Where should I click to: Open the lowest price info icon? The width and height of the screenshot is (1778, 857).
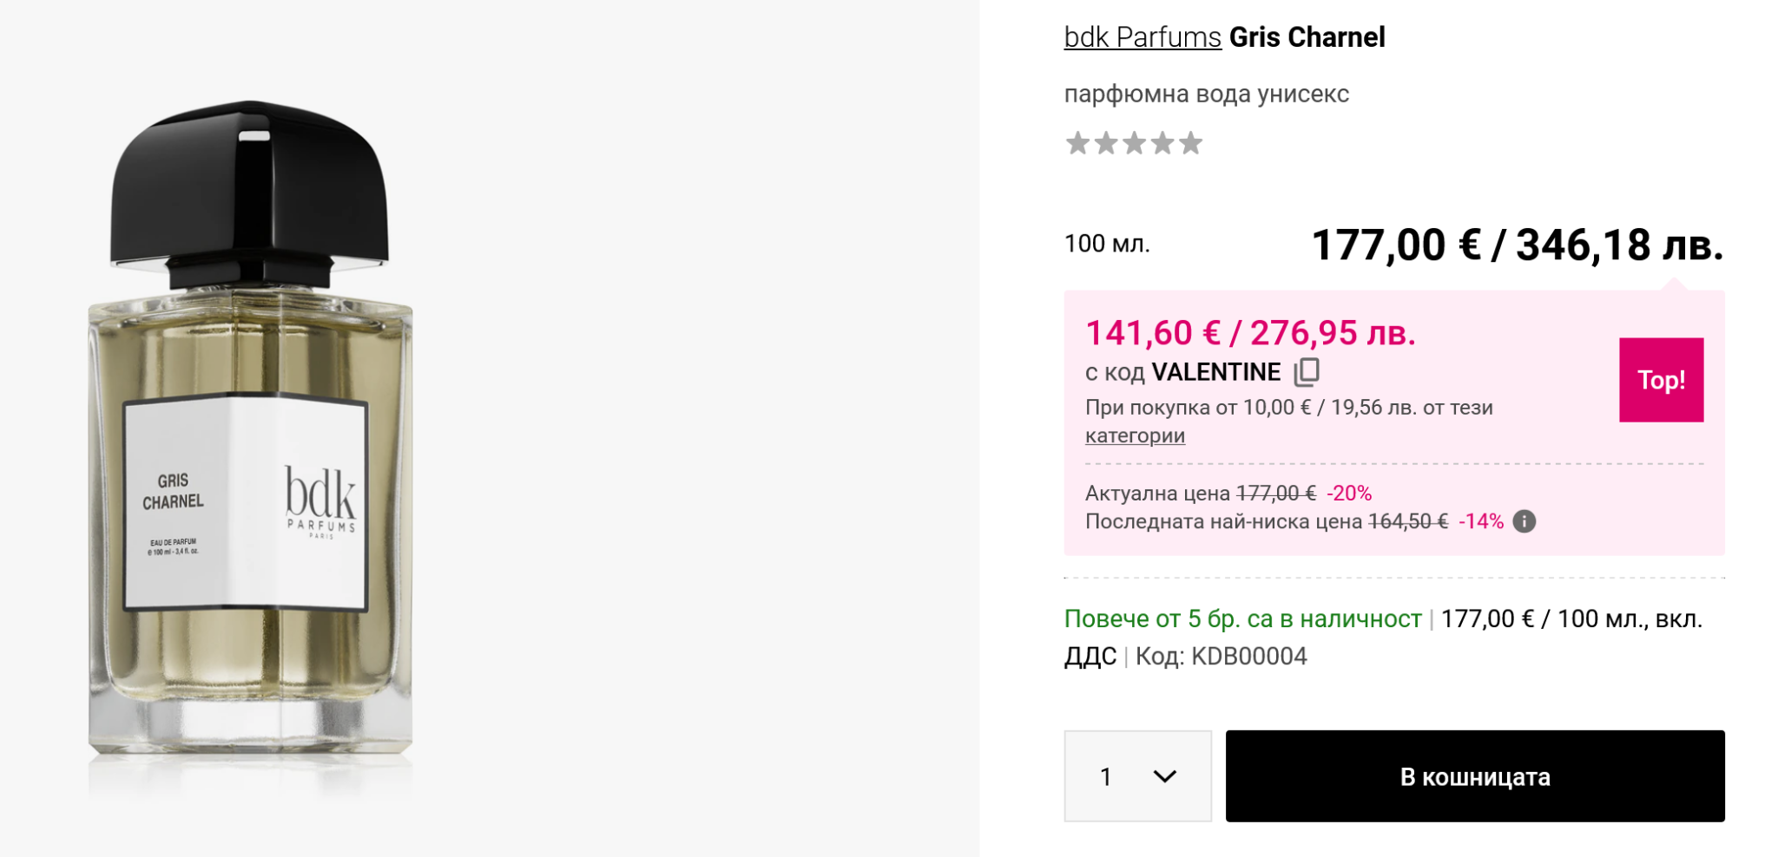click(1524, 521)
